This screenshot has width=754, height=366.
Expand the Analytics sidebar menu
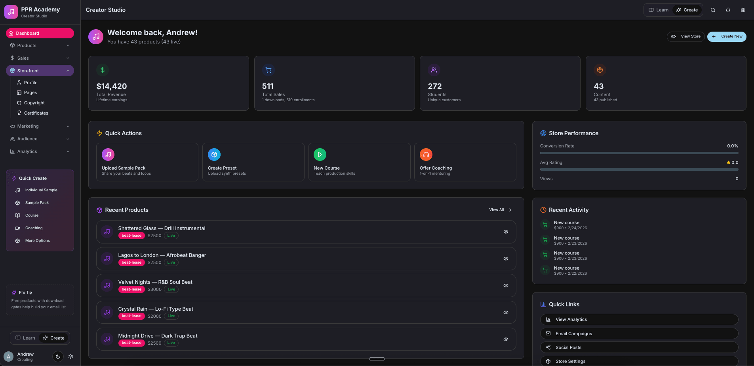point(40,151)
